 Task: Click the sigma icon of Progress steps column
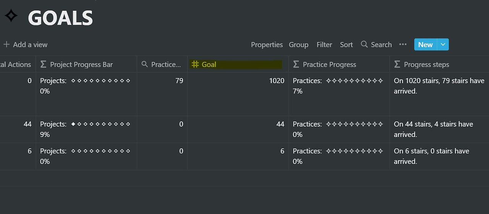click(397, 64)
